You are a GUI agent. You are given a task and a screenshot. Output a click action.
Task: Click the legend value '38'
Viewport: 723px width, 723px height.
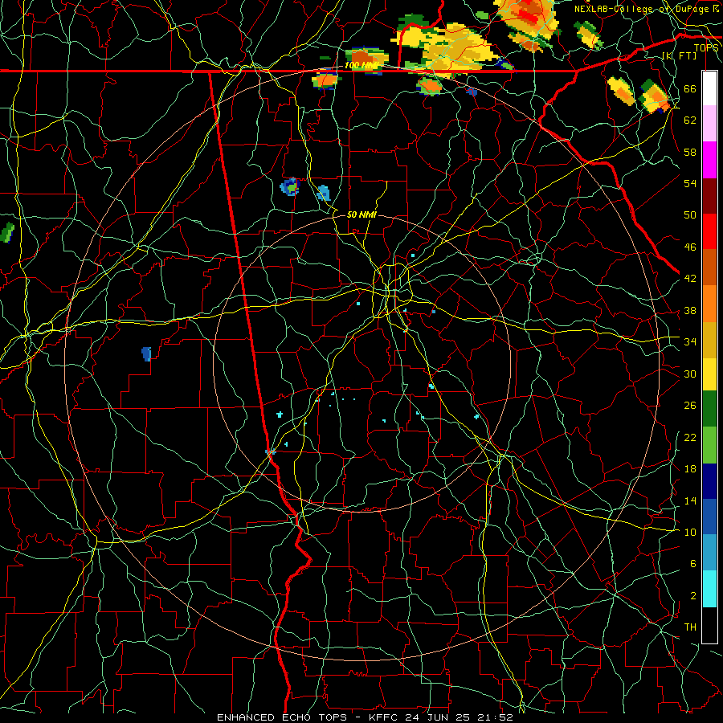pos(690,311)
